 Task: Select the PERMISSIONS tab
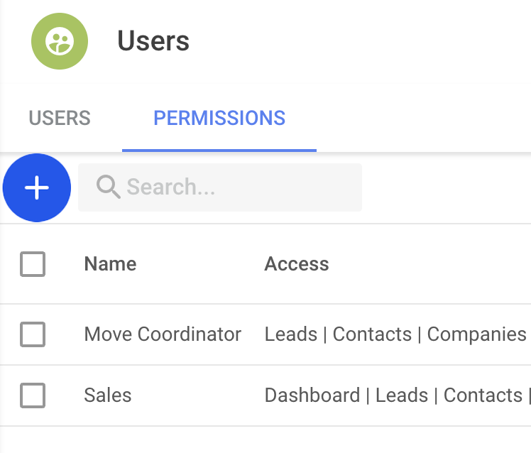coord(219,118)
